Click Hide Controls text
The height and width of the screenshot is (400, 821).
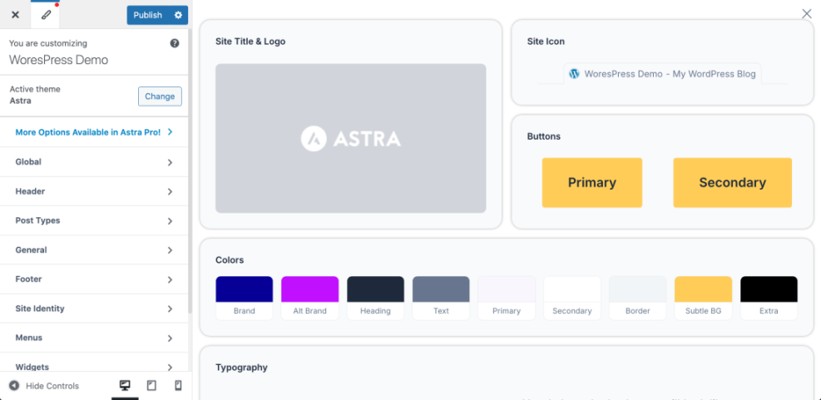point(52,386)
